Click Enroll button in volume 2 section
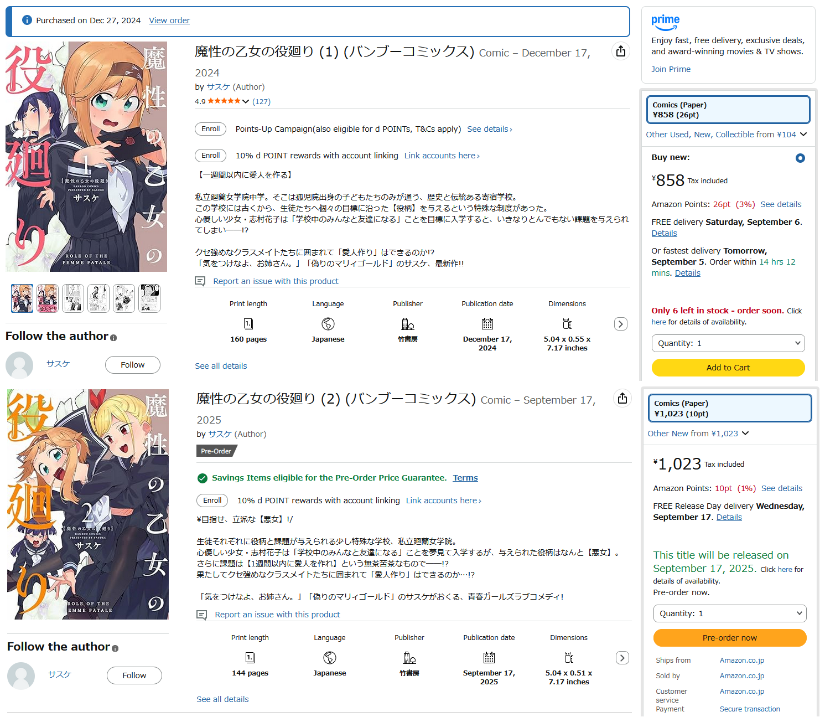Image resolution: width=825 pixels, height=717 pixels. 212,501
